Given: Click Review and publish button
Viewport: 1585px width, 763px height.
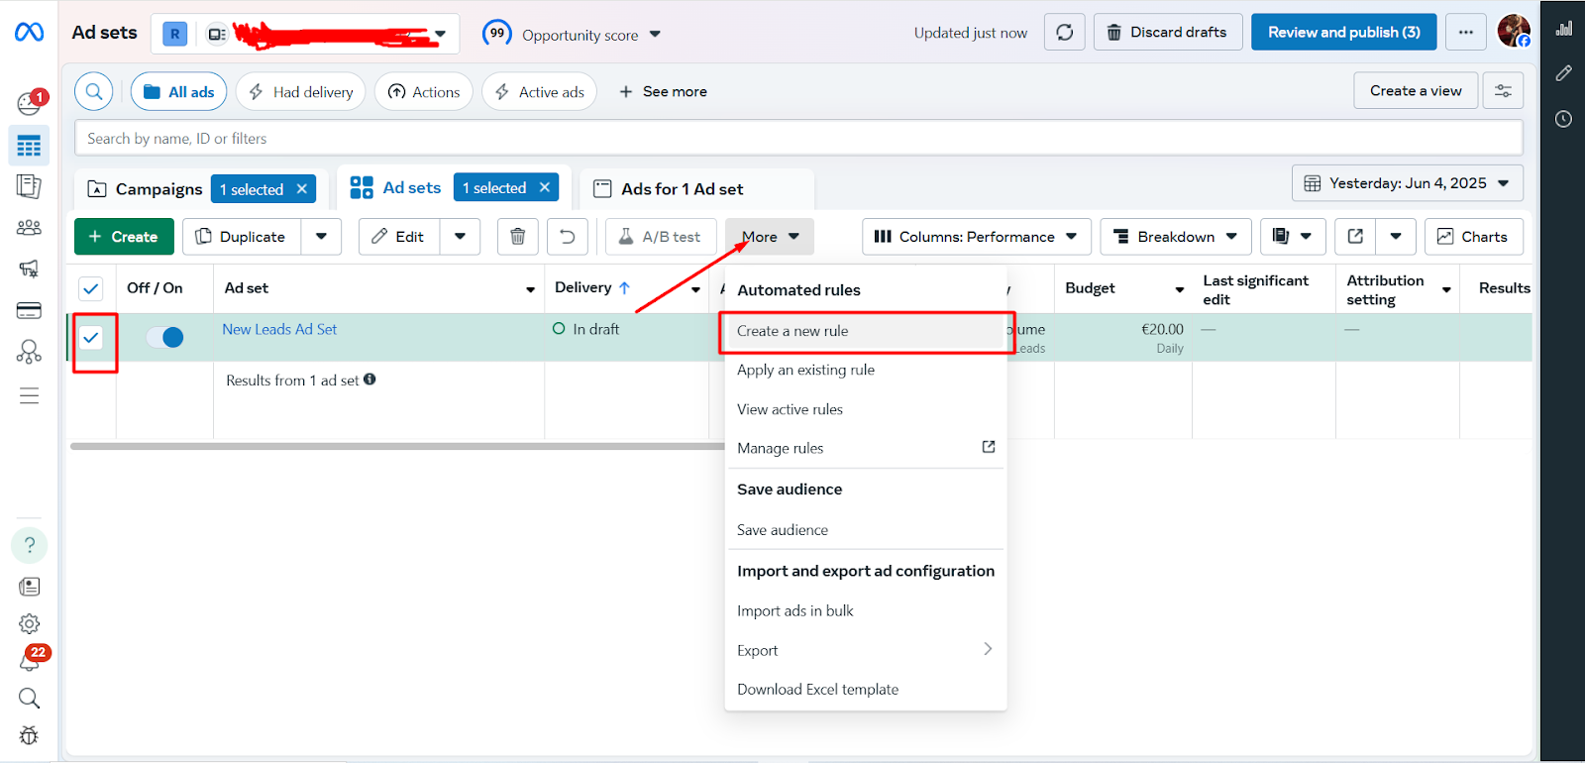Looking at the screenshot, I should (1343, 33).
